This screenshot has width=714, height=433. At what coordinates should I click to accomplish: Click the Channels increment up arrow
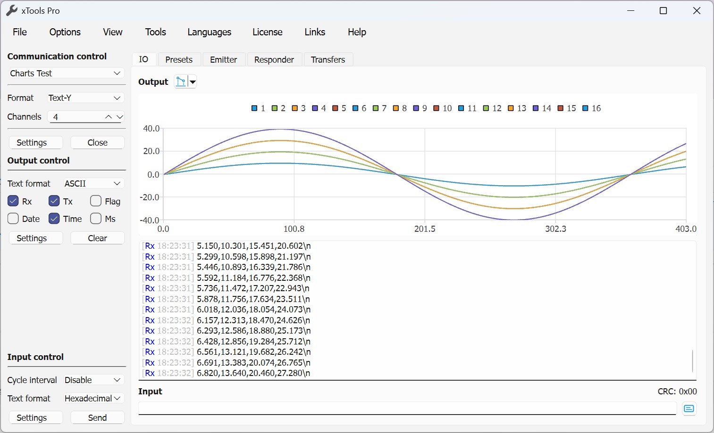(x=109, y=117)
